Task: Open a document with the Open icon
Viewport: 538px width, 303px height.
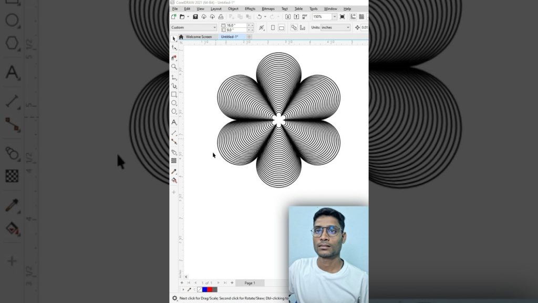Action: click(183, 16)
